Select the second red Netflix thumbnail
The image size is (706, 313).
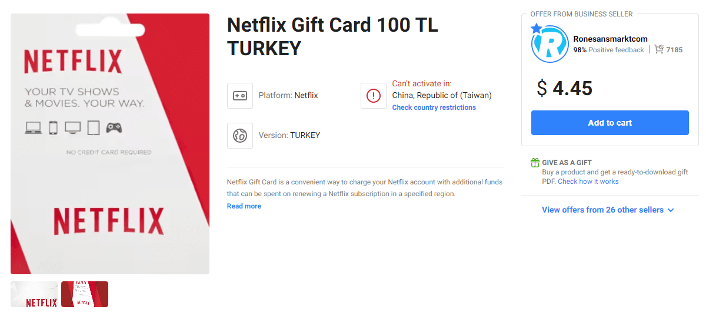point(85,294)
